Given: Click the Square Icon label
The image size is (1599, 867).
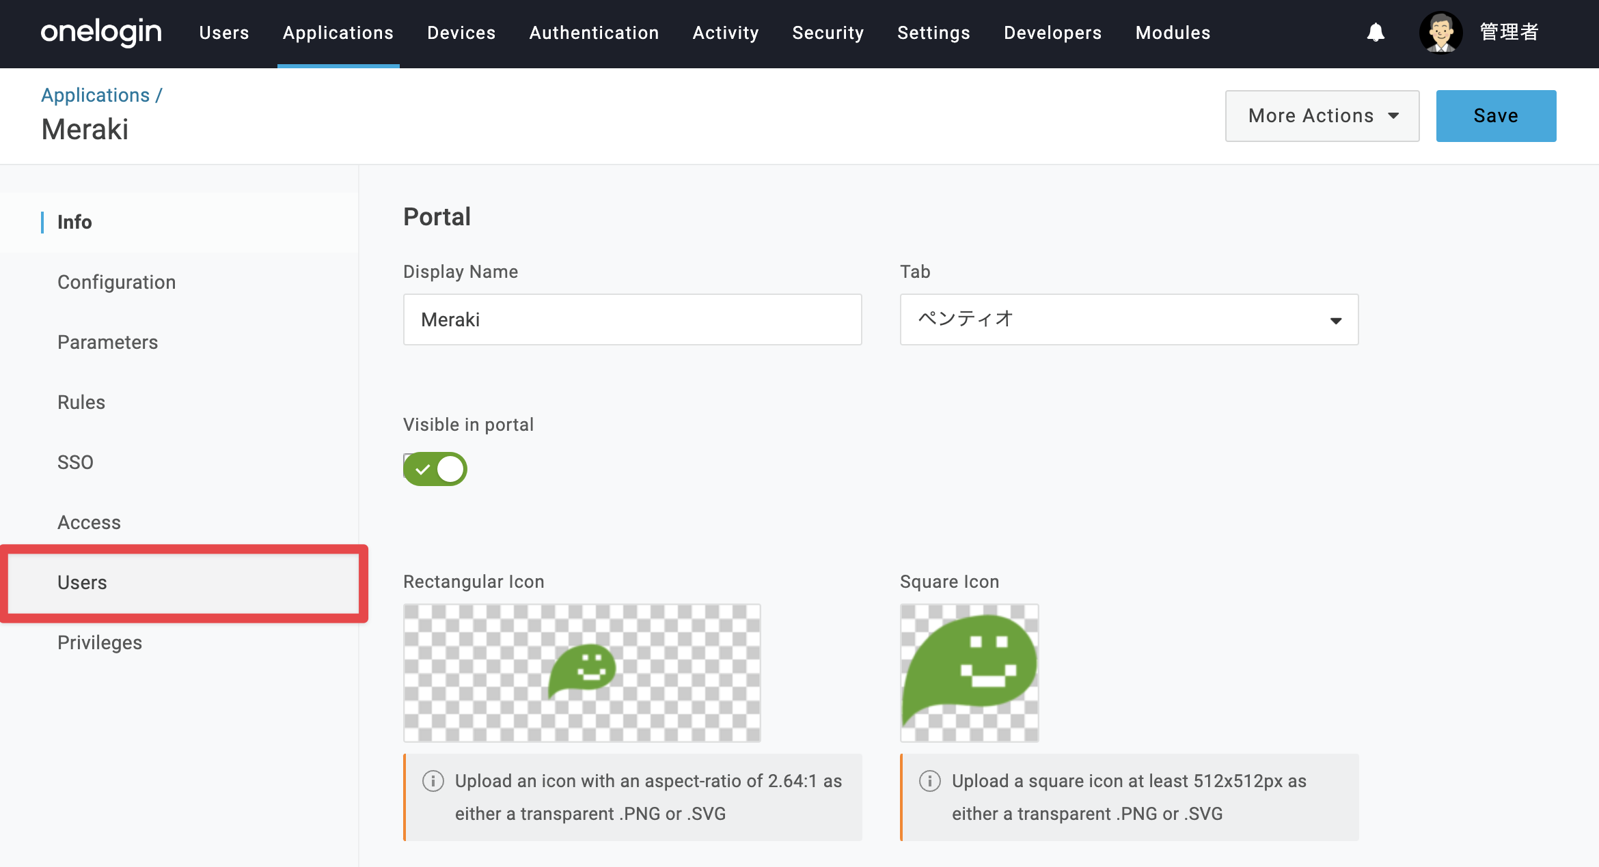Looking at the screenshot, I should tap(949, 582).
